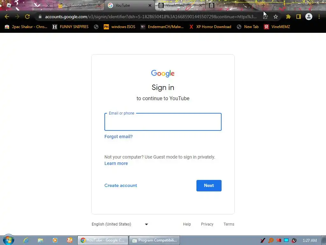
Task: Open the Extensions puzzle piece icon
Action: (x=288, y=17)
